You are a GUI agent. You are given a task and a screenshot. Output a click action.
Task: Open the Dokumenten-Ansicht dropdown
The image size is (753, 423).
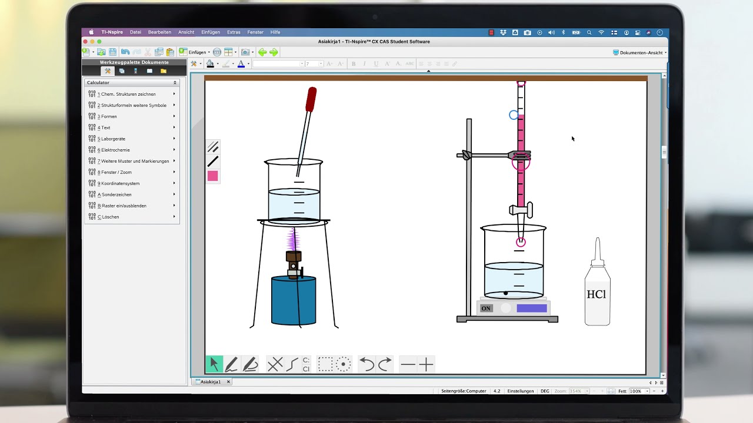click(x=639, y=52)
